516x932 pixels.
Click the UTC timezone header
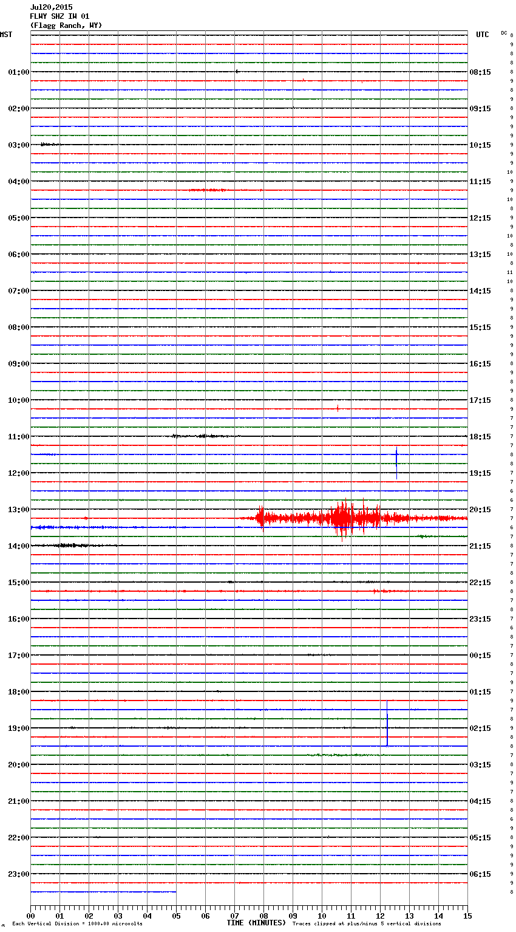pyautogui.click(x=483, y=35)
